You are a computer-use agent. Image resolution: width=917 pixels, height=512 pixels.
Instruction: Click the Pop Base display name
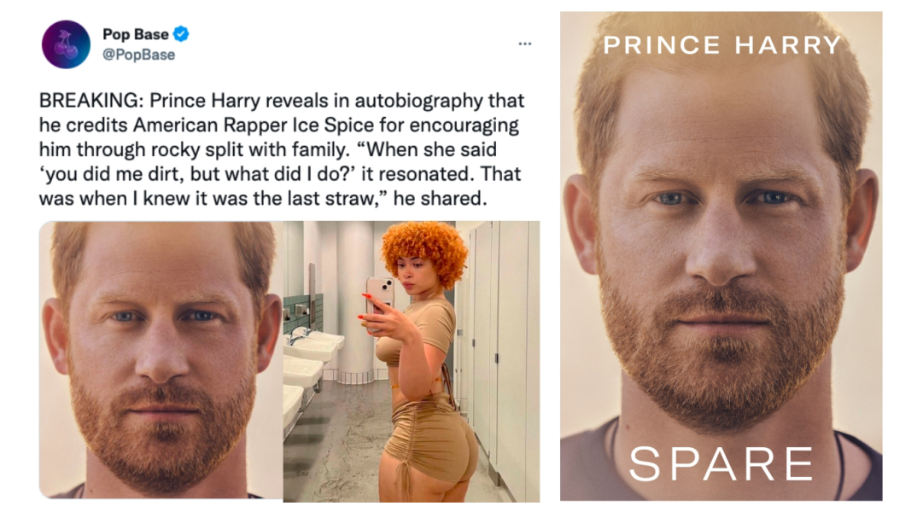[x=136, y=35]
